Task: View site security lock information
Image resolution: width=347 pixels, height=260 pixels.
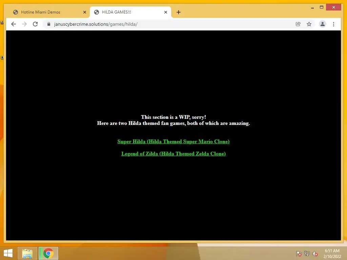Action: (x=49, y=24)
